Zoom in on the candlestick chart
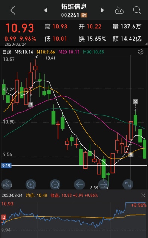Screen dimensions: 148x238 click(31, 184)
